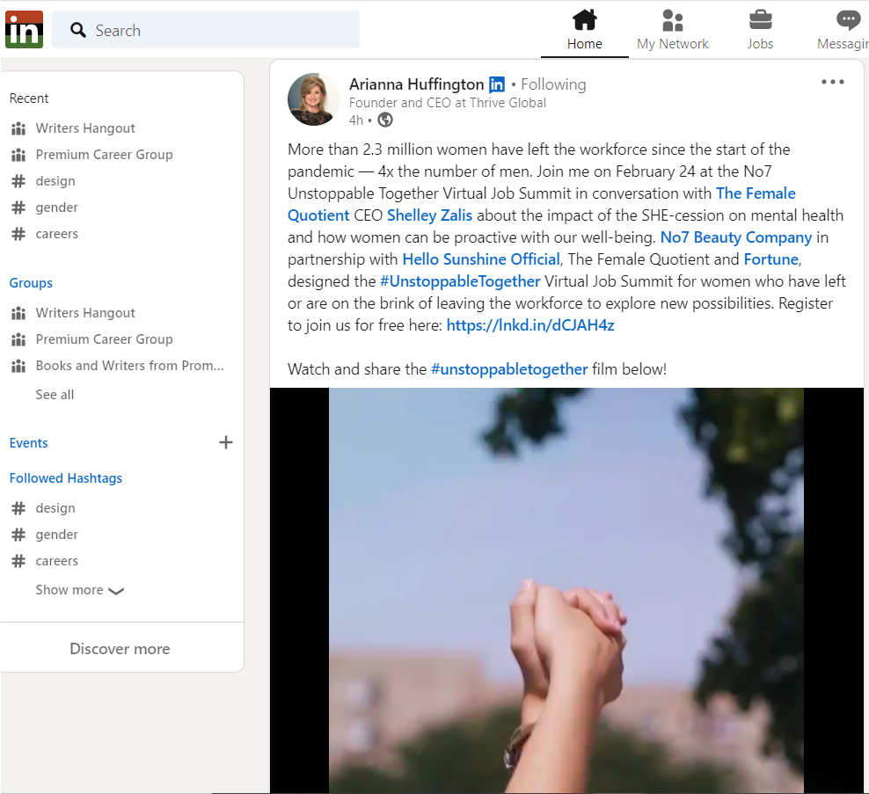
Task: Click the Messaging chat bubble icon
Action: pos(848,20)
